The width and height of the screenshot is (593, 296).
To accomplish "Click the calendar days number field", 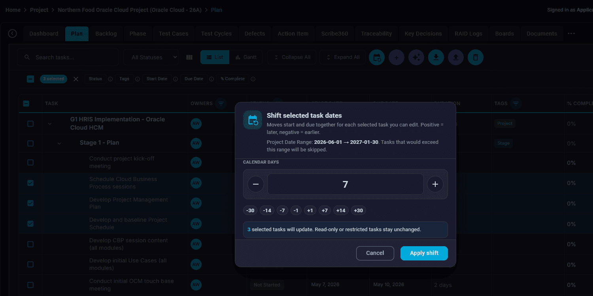I will pos(346,184).
